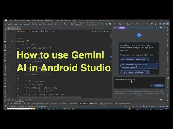Click the Submit button in Gemini
The image size is (173, 129).
[x=158, y=85]
